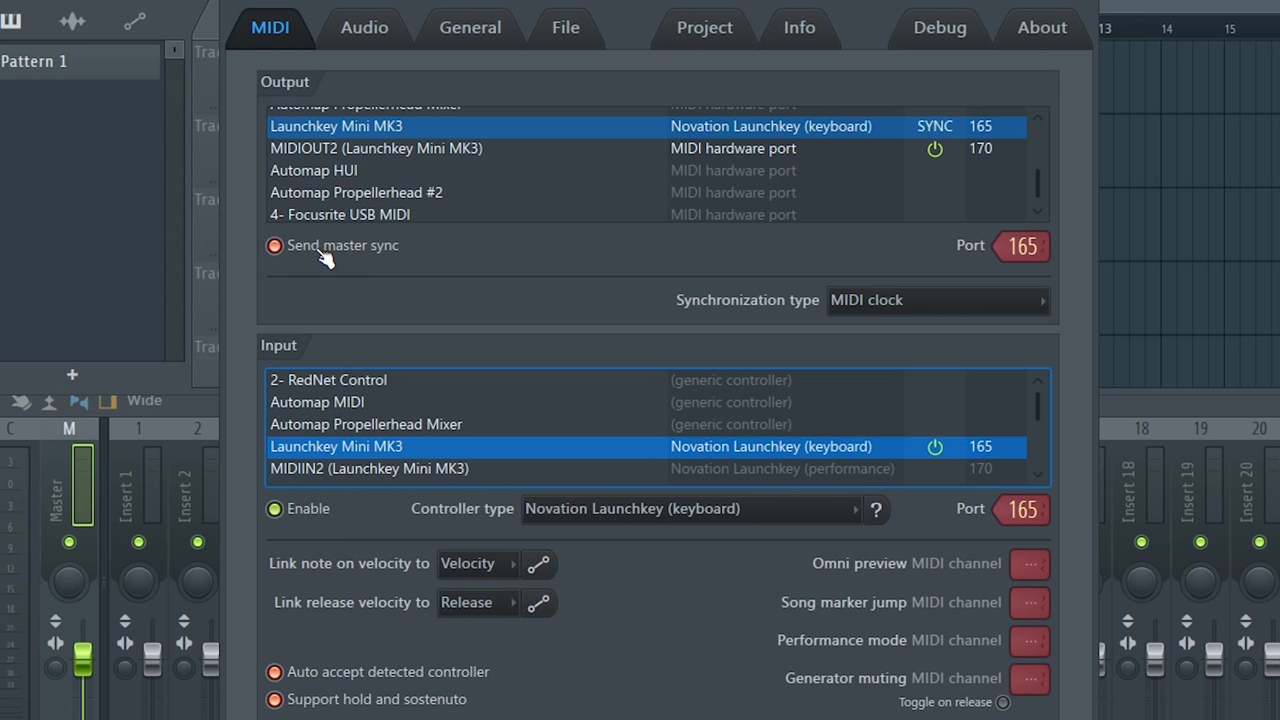Mute Insert 20 with its green LED
The width and height of the screenshot is (1280, 720).
tap(1259, 542)
